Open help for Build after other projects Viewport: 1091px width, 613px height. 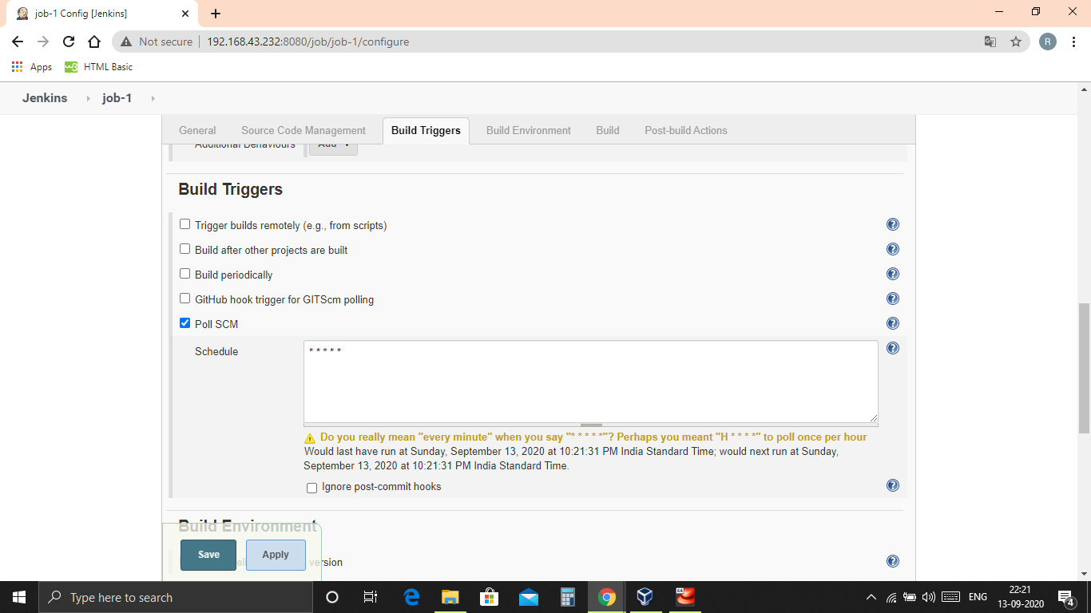pyautogui.click(x=893, y=249)
